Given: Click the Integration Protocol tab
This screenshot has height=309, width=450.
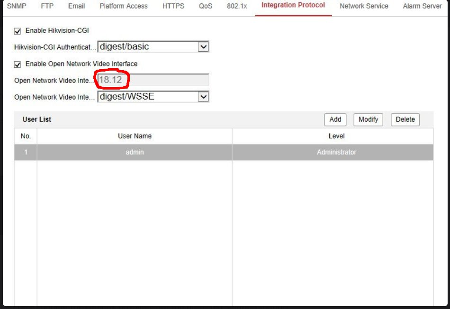Looking at the screenshot, I should 293,5.
